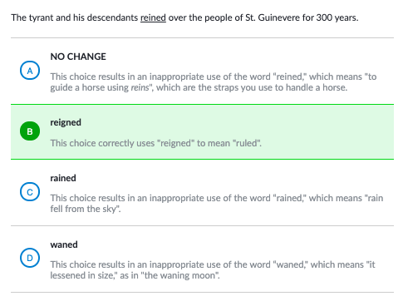Click the italic word 'reins' in explanation
Image resolution: width=403 pixels, height=306 pixels.
pos(140,87)
